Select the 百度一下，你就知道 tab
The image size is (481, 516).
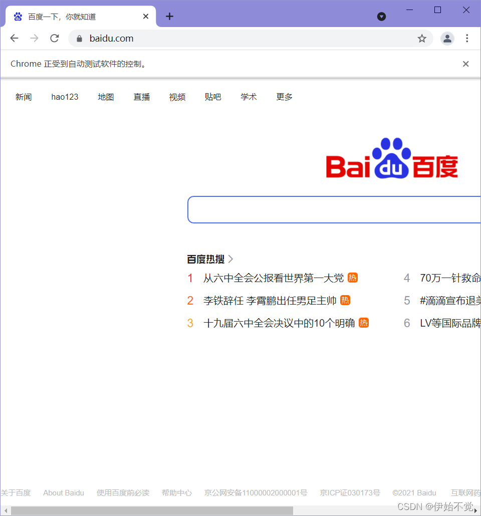coord(81,17)
